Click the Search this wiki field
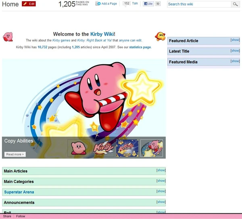 (199, 4)
